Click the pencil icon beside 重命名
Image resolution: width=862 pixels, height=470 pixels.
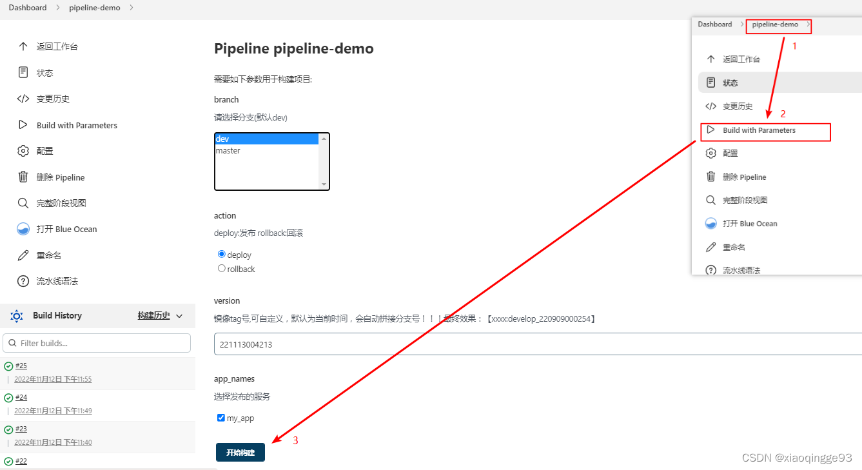tap(23, 255)
